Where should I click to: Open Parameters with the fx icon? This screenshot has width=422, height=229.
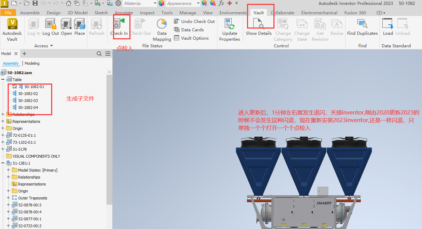coord(221,3)
